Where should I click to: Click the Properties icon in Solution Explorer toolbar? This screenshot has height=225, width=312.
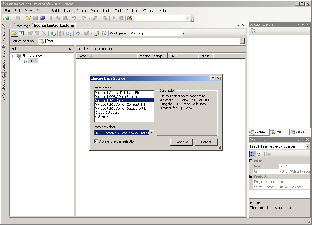[x=253, y=31]
